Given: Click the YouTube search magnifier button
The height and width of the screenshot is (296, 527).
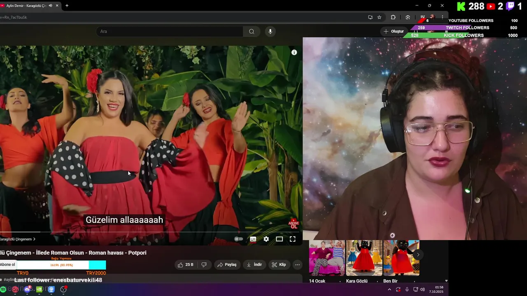Looking at the screenshot, I should point(252,32).
